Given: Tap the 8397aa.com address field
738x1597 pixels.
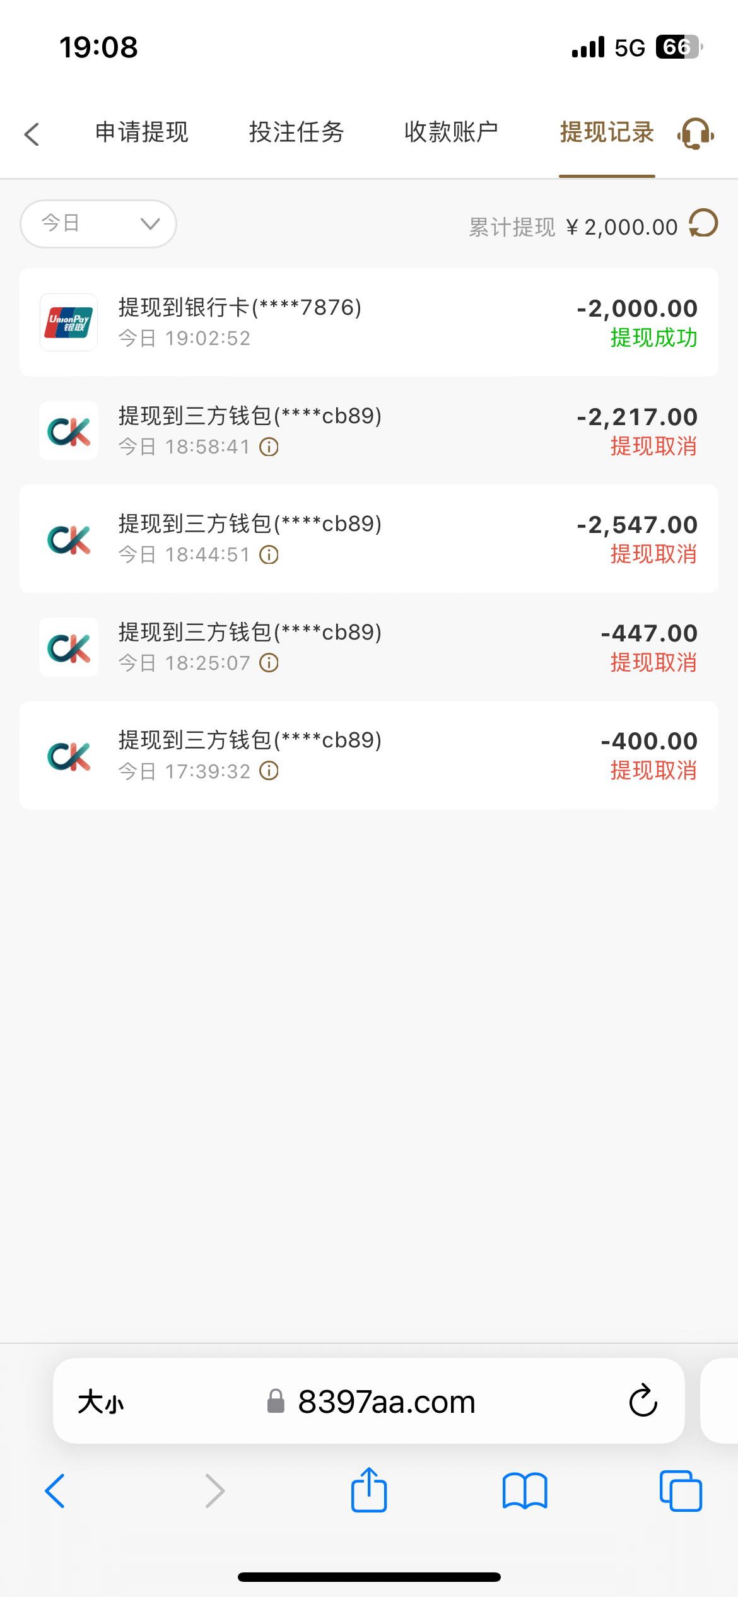Looking at the screenshot, I should 386,1402.
